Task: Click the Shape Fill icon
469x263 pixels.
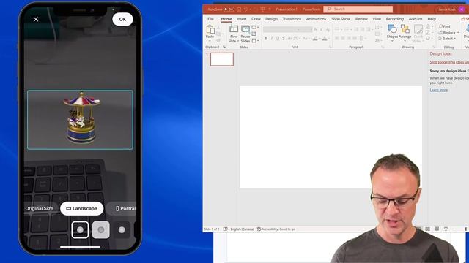Action: (x=428, y=27)
